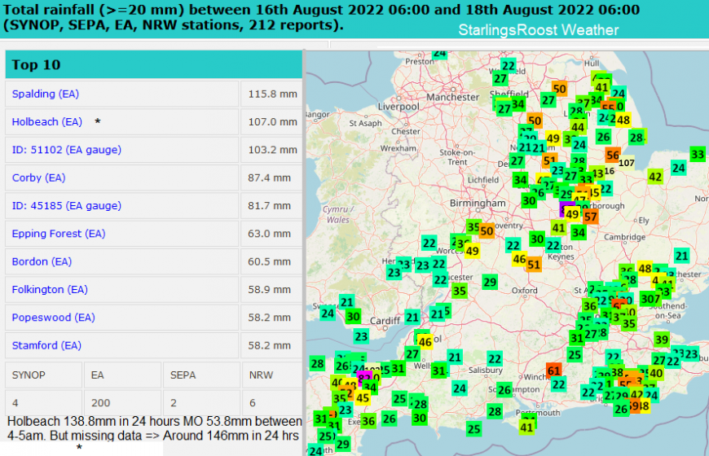
Task: Click the Manchester label on the map
Action: (x=452, y=97)
